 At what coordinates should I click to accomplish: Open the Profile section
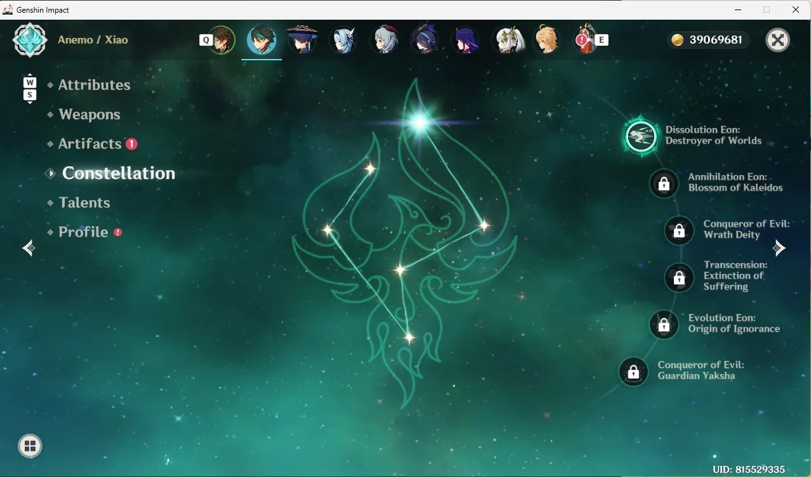click(x=83, y=232)
